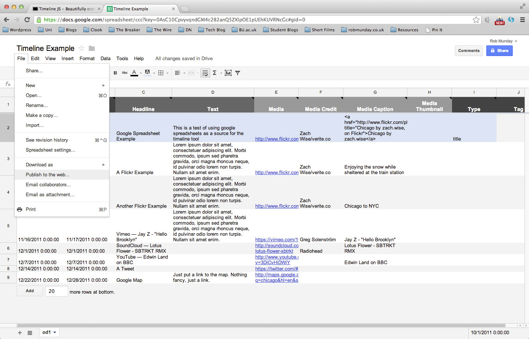This screenshot has height=339, width=529.
Task: Click the merge cells icon
Action: (x=191, y=73)
